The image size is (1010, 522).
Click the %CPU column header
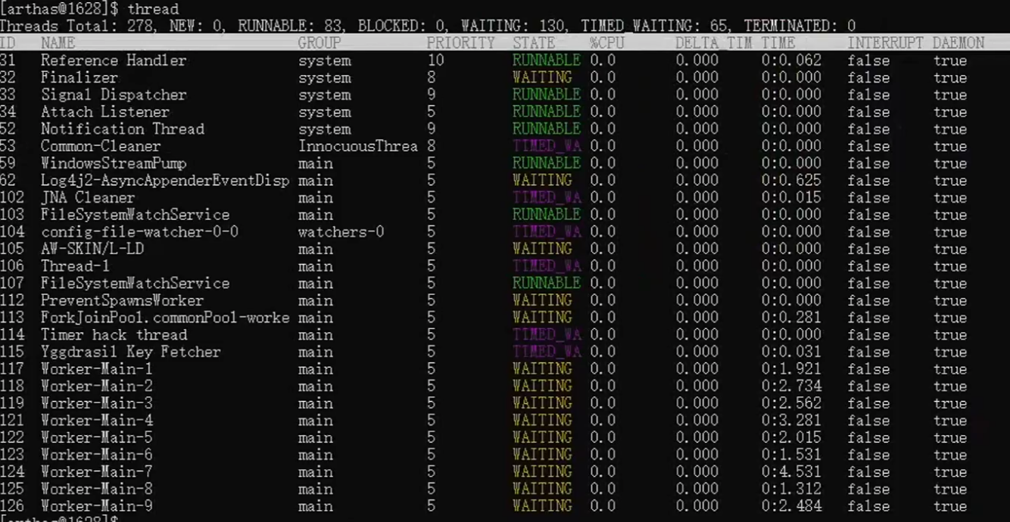pyautogui.click(x=607, y=43)
